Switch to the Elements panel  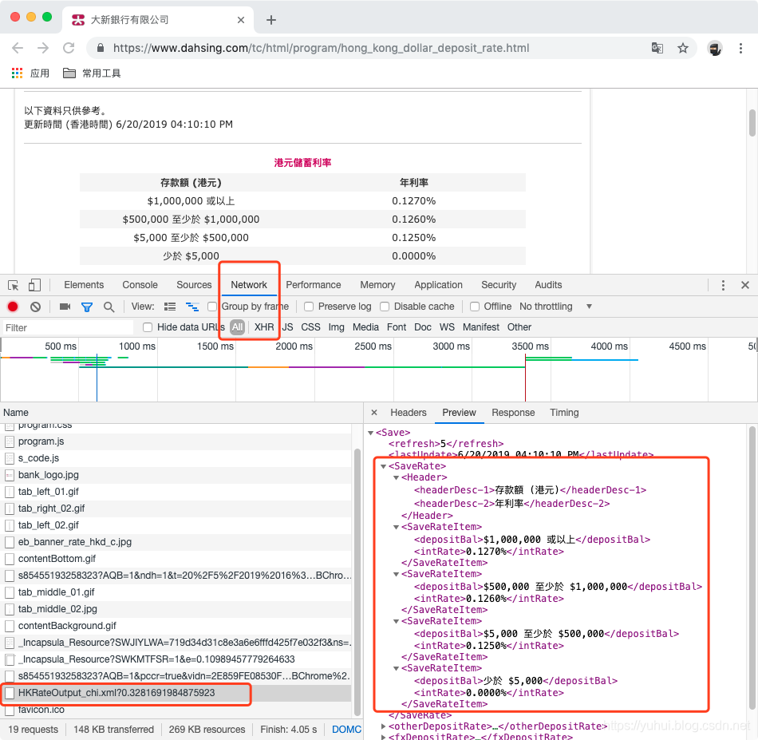tap(84, 285)
